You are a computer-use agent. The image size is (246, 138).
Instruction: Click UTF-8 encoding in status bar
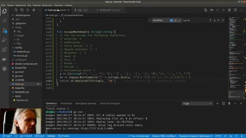(218, 136)
